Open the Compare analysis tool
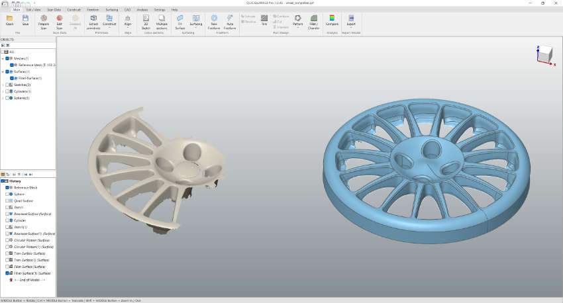Screen dimensions: 563x303 tap(332, 21)
